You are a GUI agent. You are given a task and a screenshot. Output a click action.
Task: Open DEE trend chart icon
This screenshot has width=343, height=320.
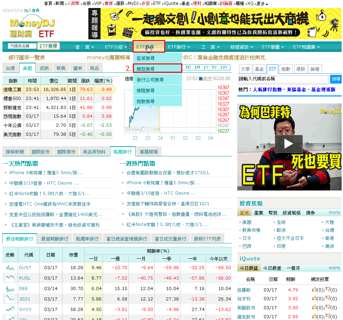pyautogui.click(x=10, y=288)
